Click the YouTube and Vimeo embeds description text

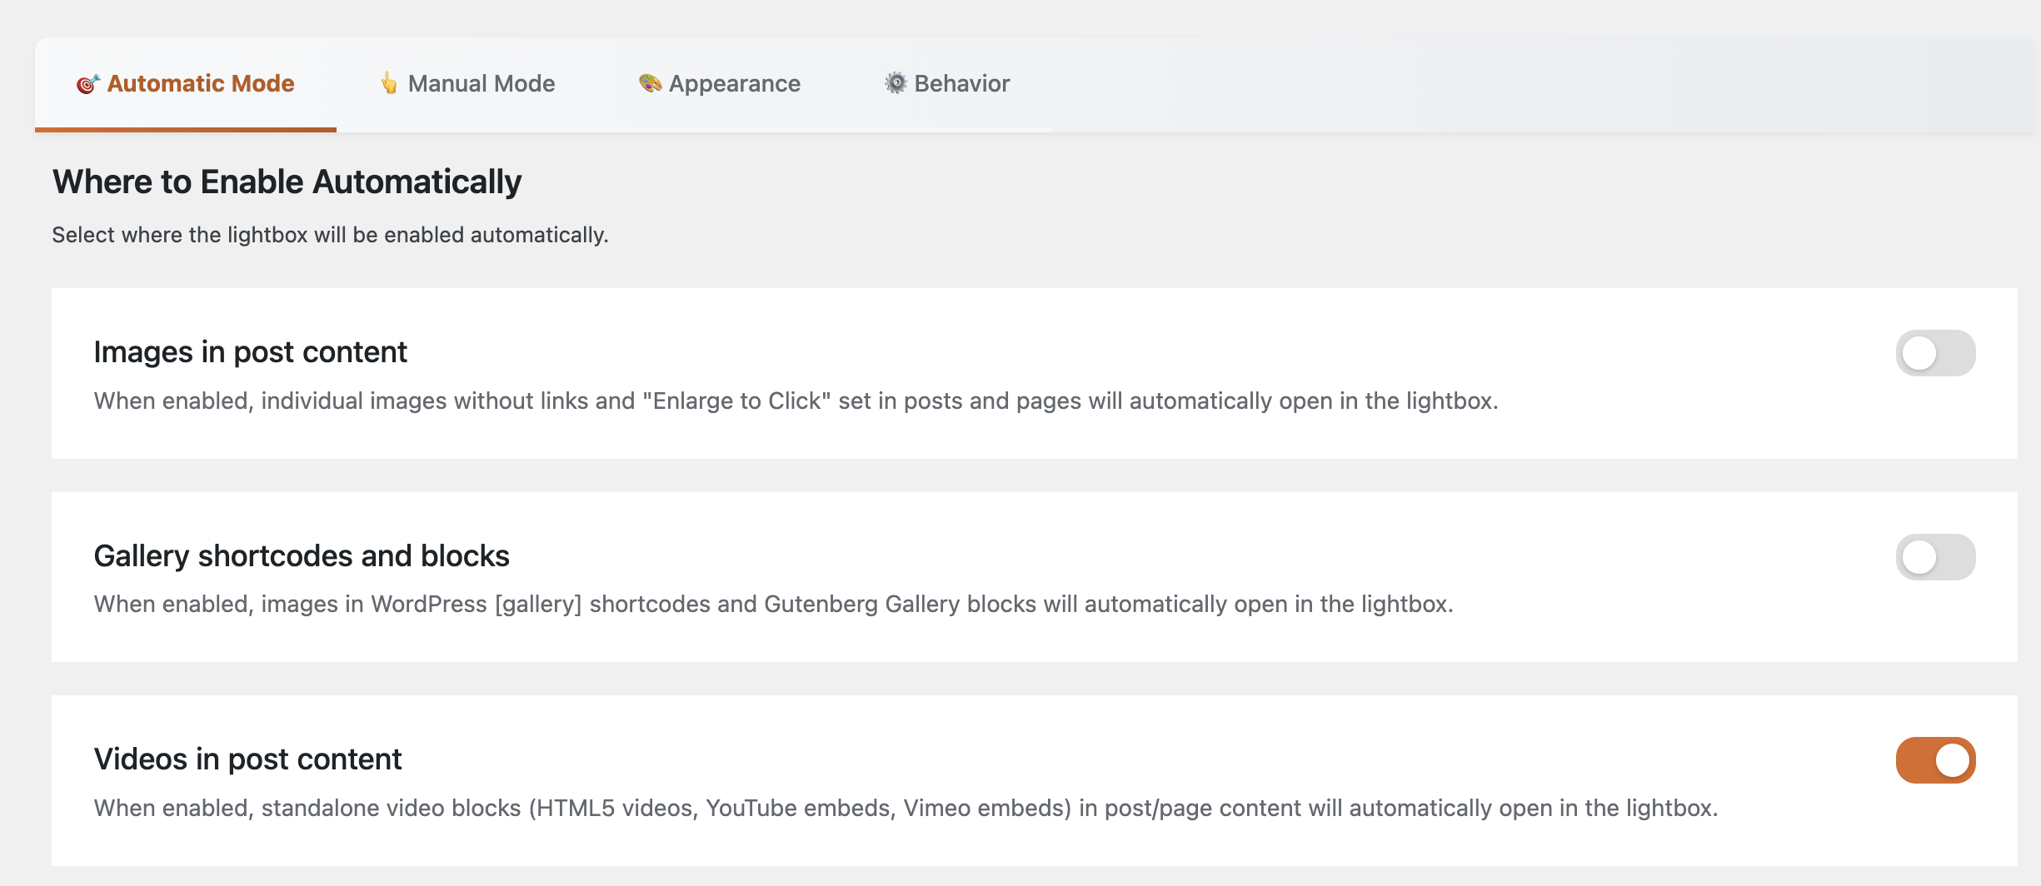coord(906,809)
